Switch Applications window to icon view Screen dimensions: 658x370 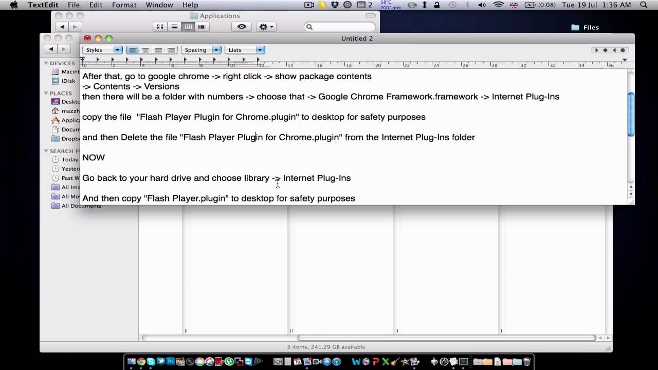point(160,27)
